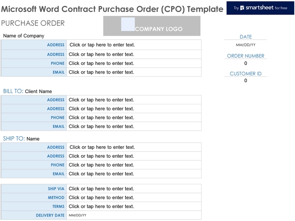Select the DELIVERY DATE MM/DD/YY field
The image size is (295, 221).
click(134, 215)
